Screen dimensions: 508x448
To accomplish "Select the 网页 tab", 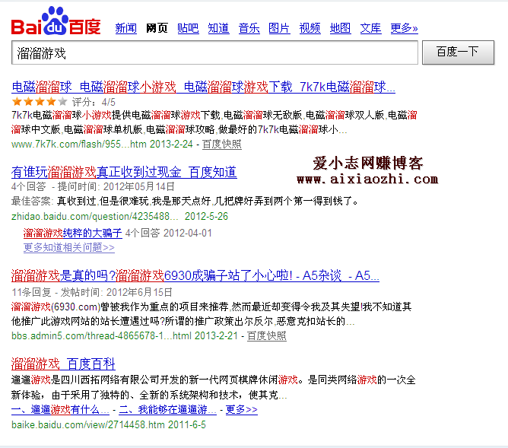I will coord(157,28).
